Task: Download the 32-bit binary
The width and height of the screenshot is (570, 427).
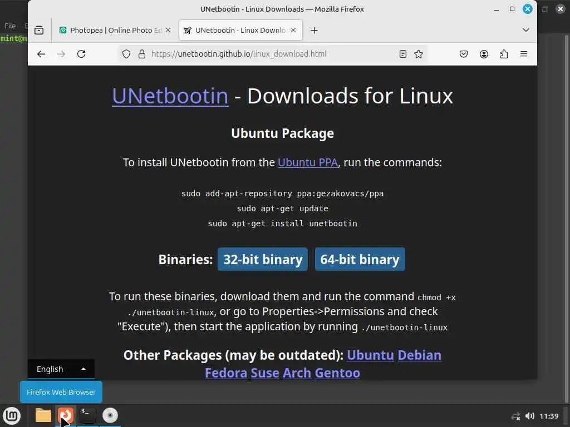Action: (x=263, y=259)
